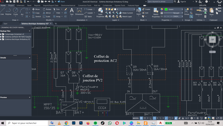
Task: Select the Line drawing tool
Action: 2,11
